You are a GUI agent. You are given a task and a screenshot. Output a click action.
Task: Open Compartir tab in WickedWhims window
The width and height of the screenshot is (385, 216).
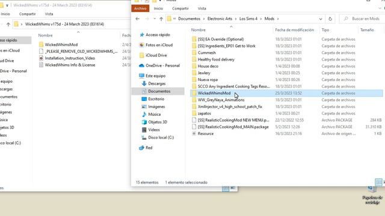(x=27, y=14)
